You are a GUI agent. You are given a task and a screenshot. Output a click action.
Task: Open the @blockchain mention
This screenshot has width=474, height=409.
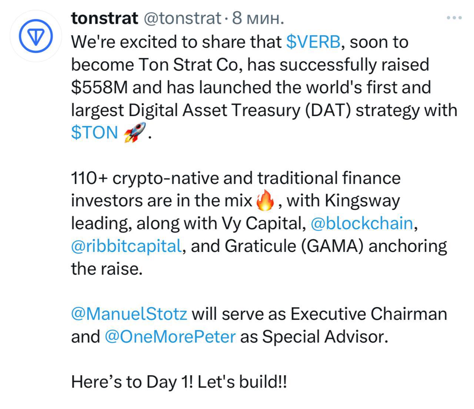pyautogui.click(x=362, y=223)
